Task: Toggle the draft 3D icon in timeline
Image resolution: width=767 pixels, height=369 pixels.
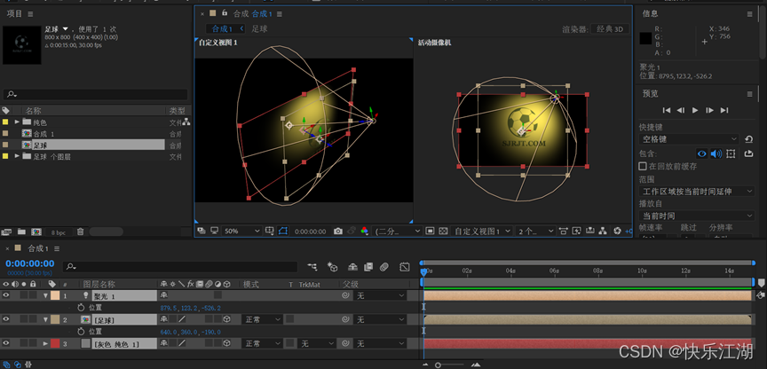Action: [333, 267]
